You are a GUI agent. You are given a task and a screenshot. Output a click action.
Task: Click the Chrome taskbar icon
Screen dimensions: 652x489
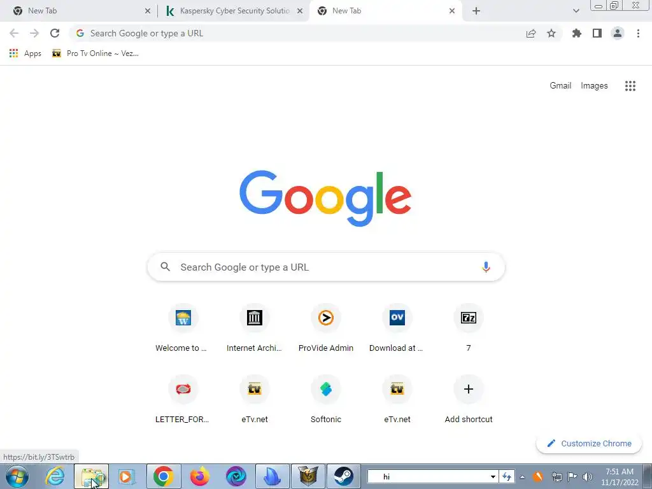164,476
